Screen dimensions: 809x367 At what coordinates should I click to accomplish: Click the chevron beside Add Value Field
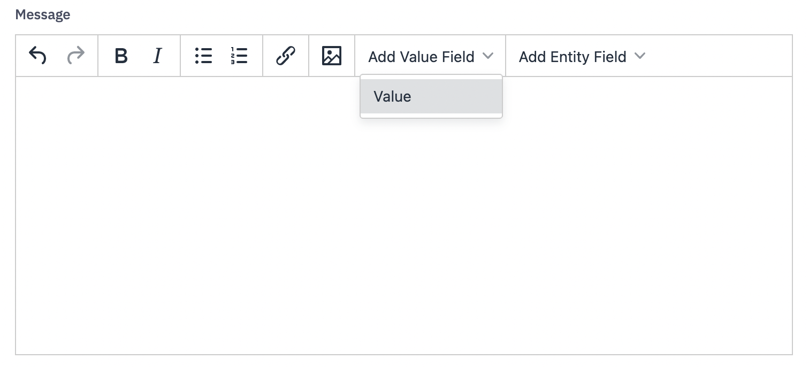[x=487, y=56]
